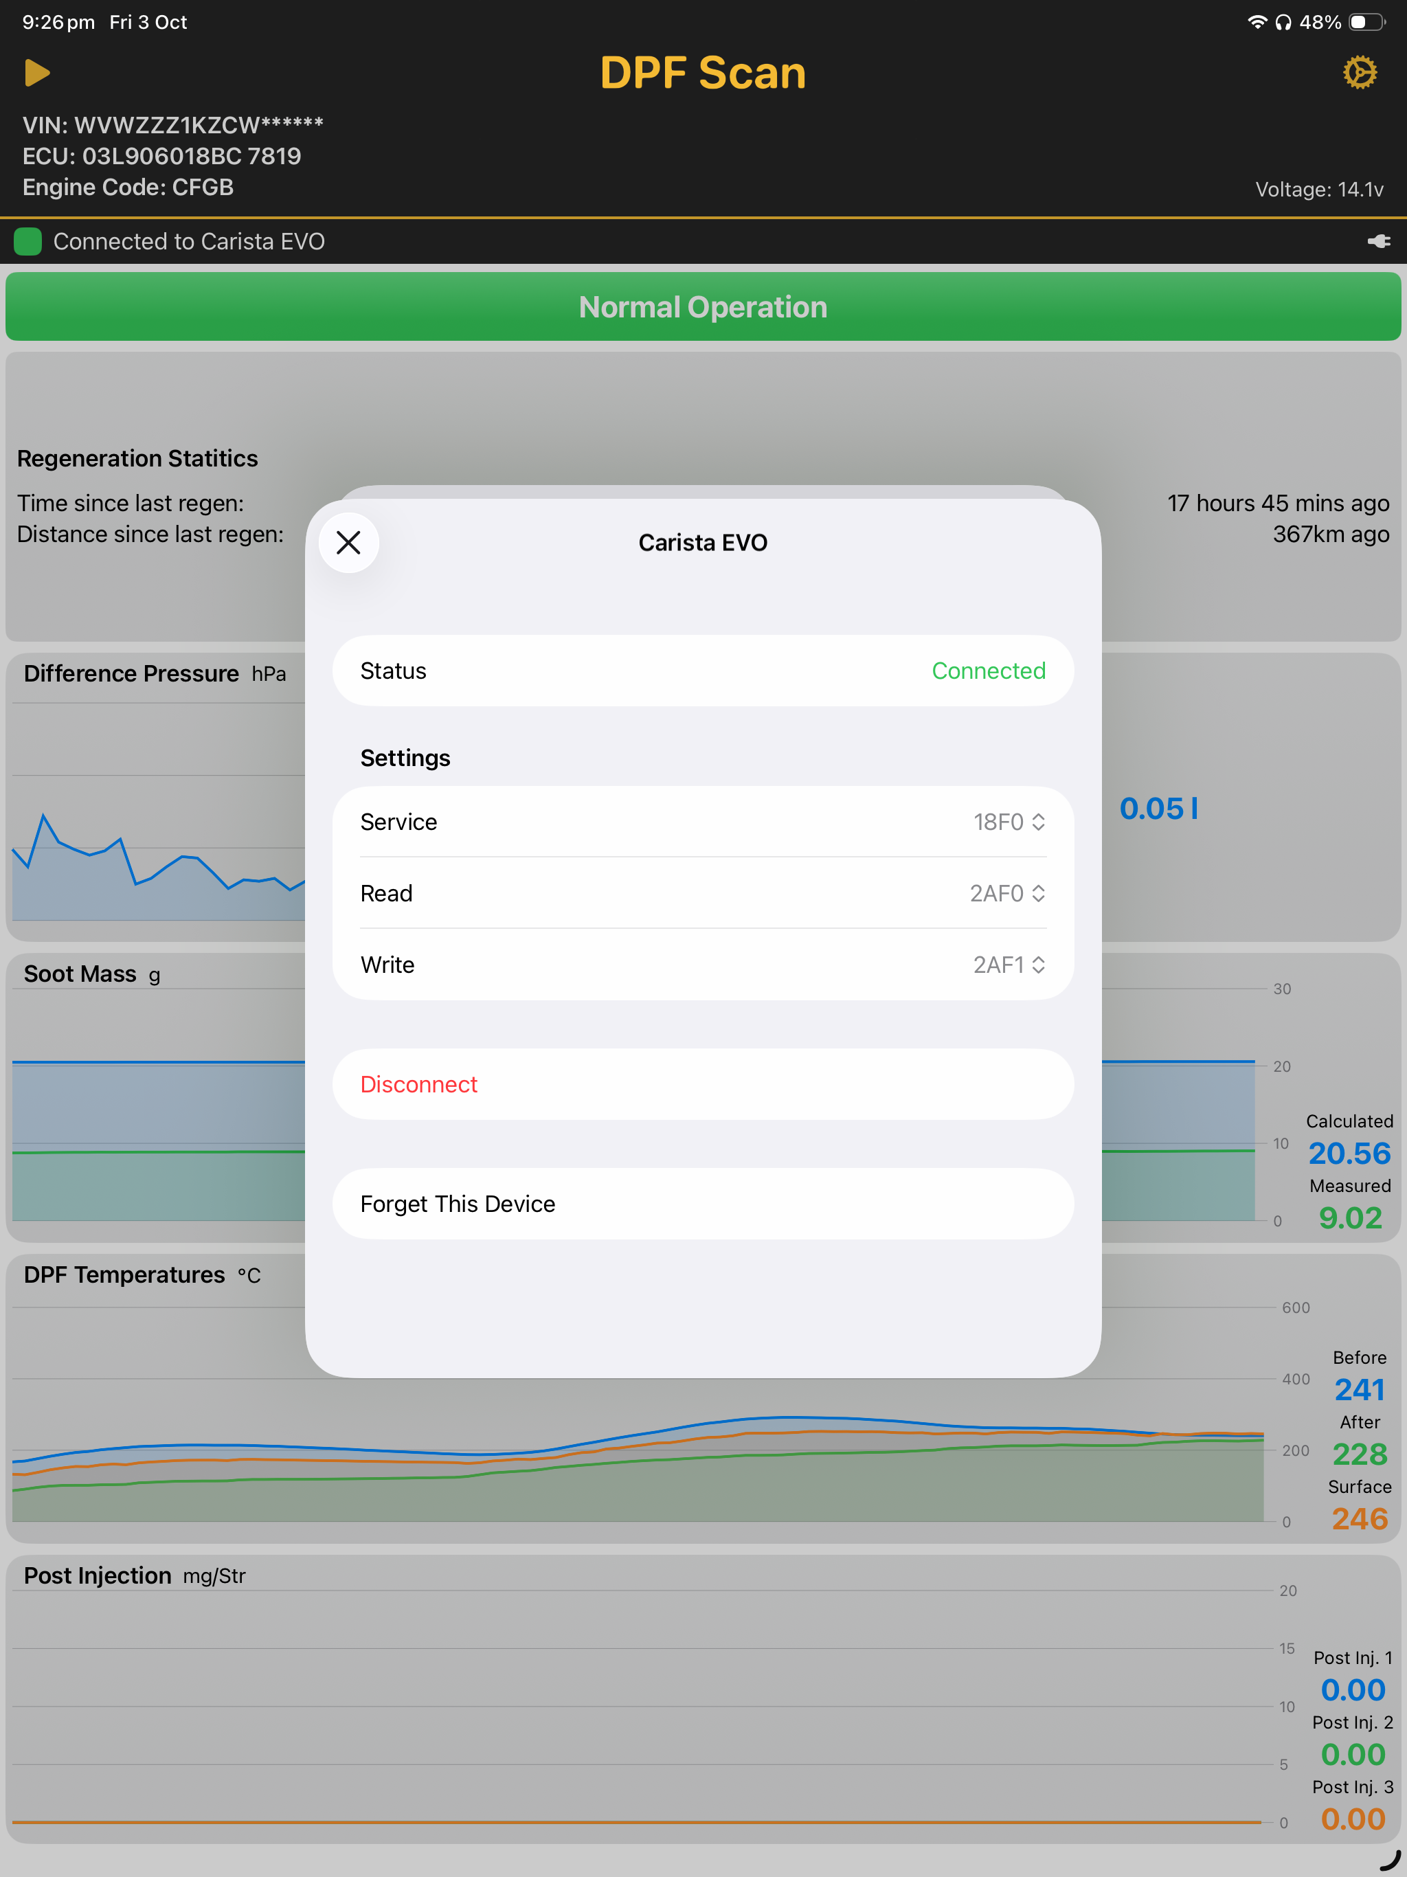The width and height of the screenshot is (1407, 1877).
Task: Tap the 0.05 l blue reading
Action: (1158, 809)
